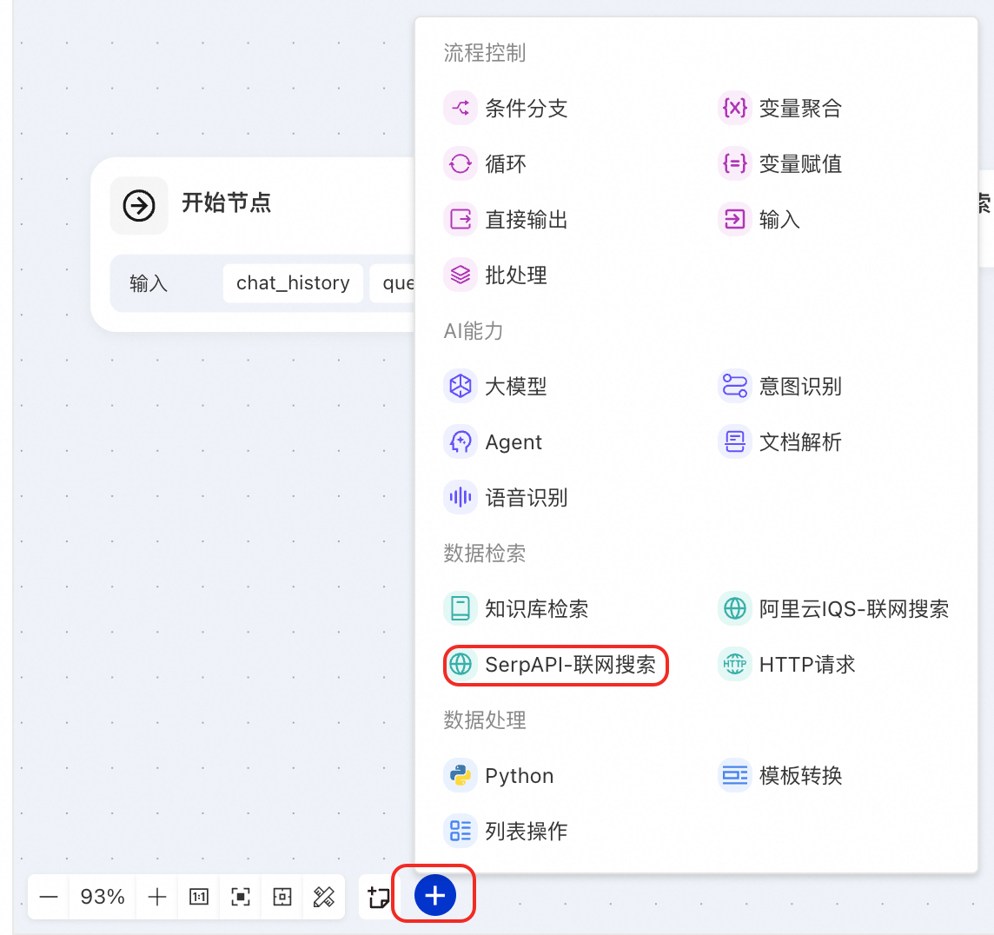Viewport: 994px width, 935px height.
Task: Click the 流程控制 section heading
Action: click(484, 53)
